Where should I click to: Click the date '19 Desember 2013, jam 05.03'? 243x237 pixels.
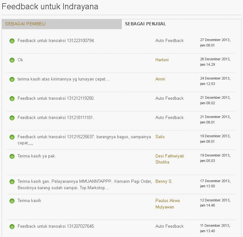point(215,158)
